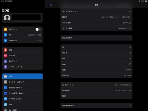Tap the battery icon in status bar

pyautogui.click(x=146, y=1)
